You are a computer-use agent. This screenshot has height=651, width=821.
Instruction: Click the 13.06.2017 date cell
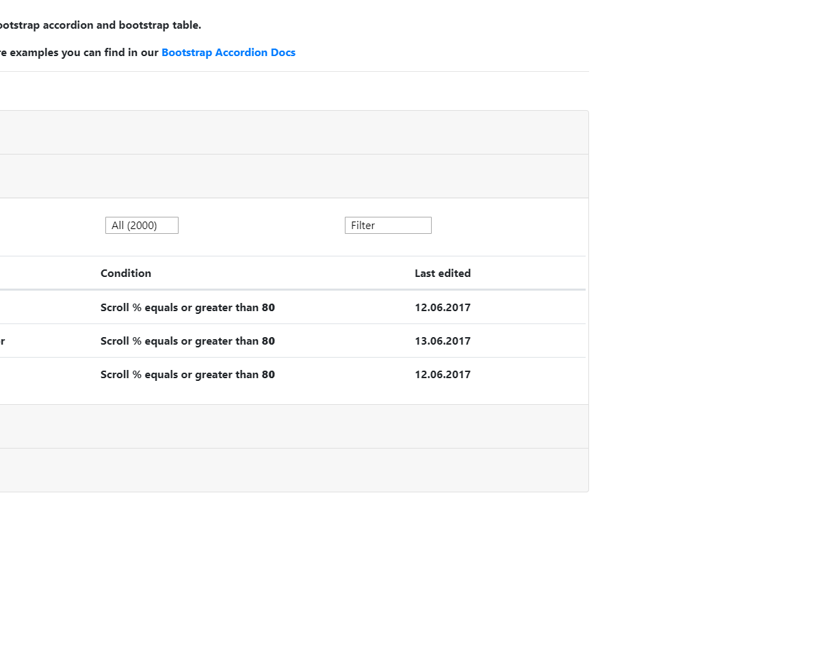pyautogui.click(x=443, y=341)
